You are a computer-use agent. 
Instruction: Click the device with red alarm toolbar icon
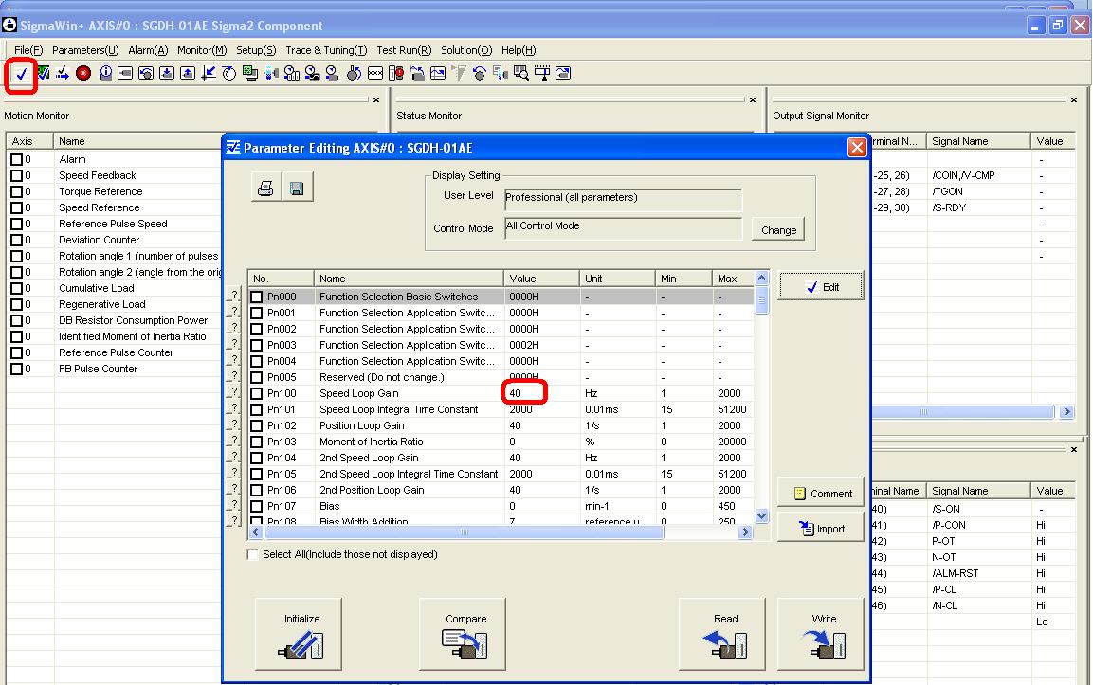click(x=396, y=72)
